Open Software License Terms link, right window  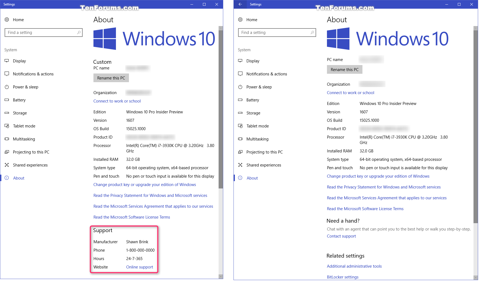[365, 209]
